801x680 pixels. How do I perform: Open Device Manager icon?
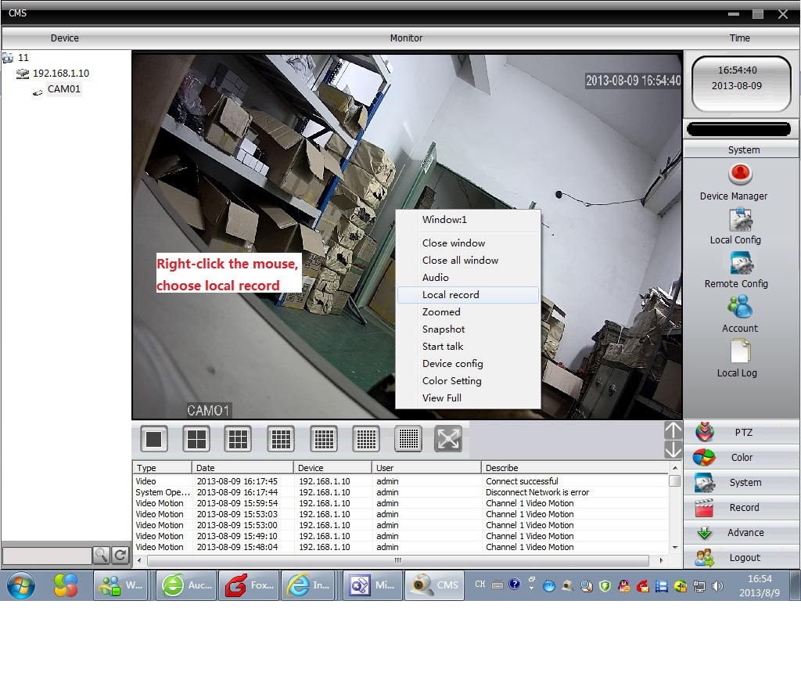click(x=739, y=174)
